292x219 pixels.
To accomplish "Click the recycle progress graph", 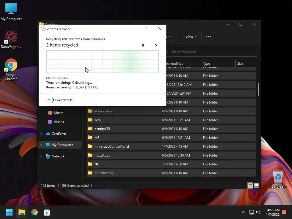I will [102, 62].
